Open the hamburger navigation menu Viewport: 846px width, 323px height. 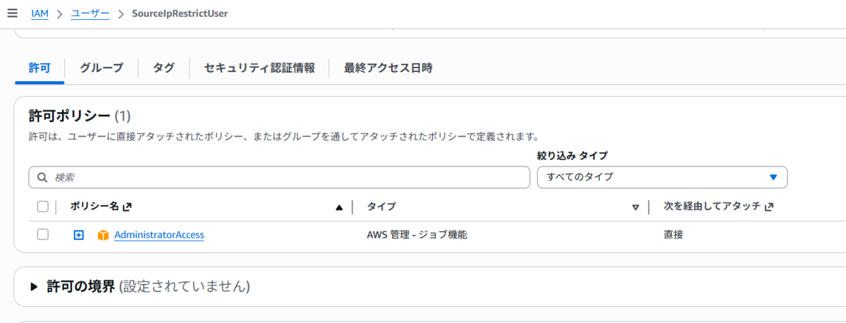(12, 13)
